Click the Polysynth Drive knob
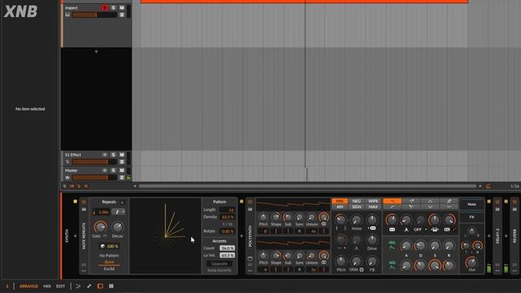 tap(372, 240)
